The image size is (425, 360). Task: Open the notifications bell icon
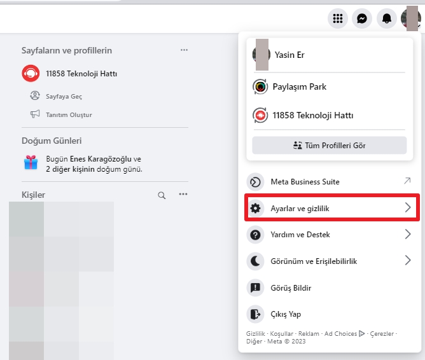387,18
